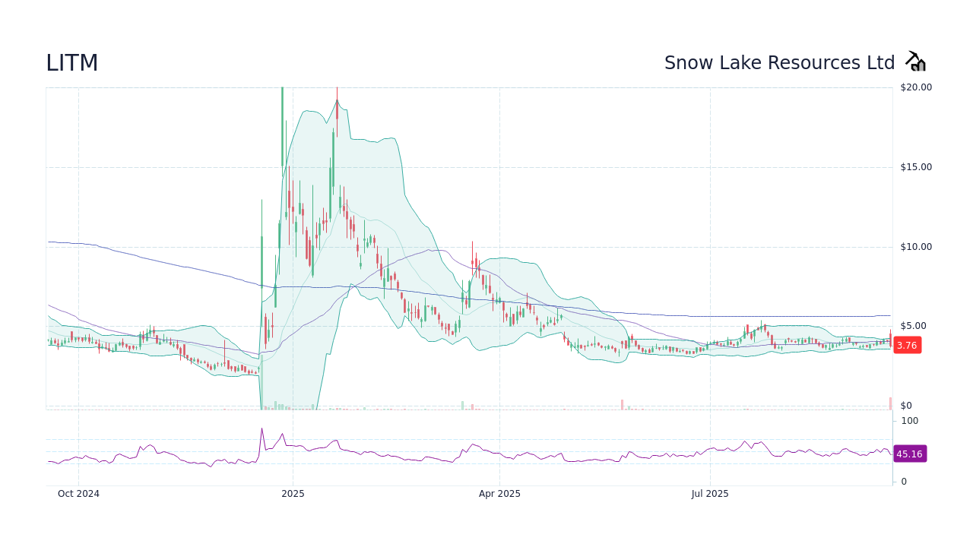Select the LITM ticker symbol

point(72,63)
